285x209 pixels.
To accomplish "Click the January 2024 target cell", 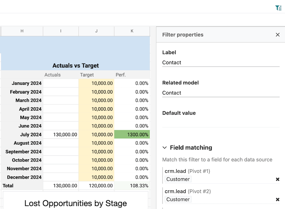I will coord(96,83).
